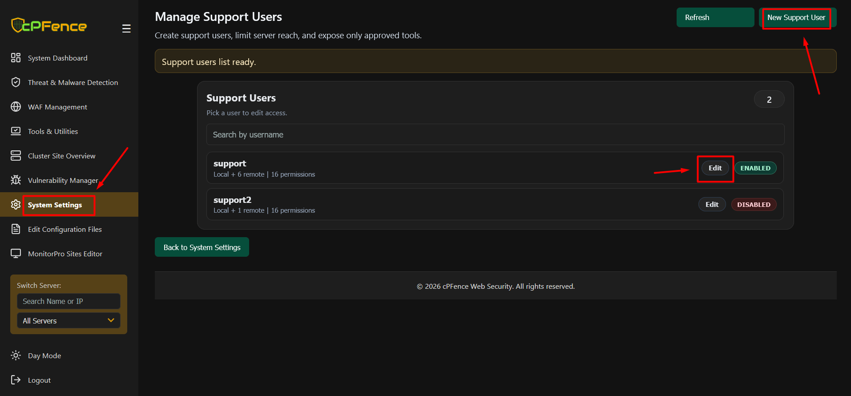851x396 pixels.
Task: Click the 'Support users list ready.' banner
Action: pos(496,61)
